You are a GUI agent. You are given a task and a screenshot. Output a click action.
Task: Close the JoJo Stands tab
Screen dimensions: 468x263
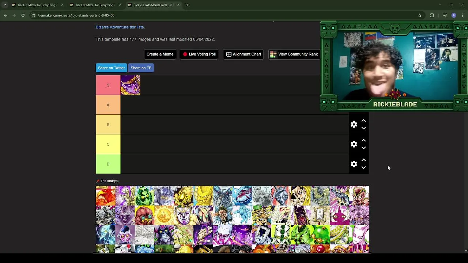click(178, 5)
